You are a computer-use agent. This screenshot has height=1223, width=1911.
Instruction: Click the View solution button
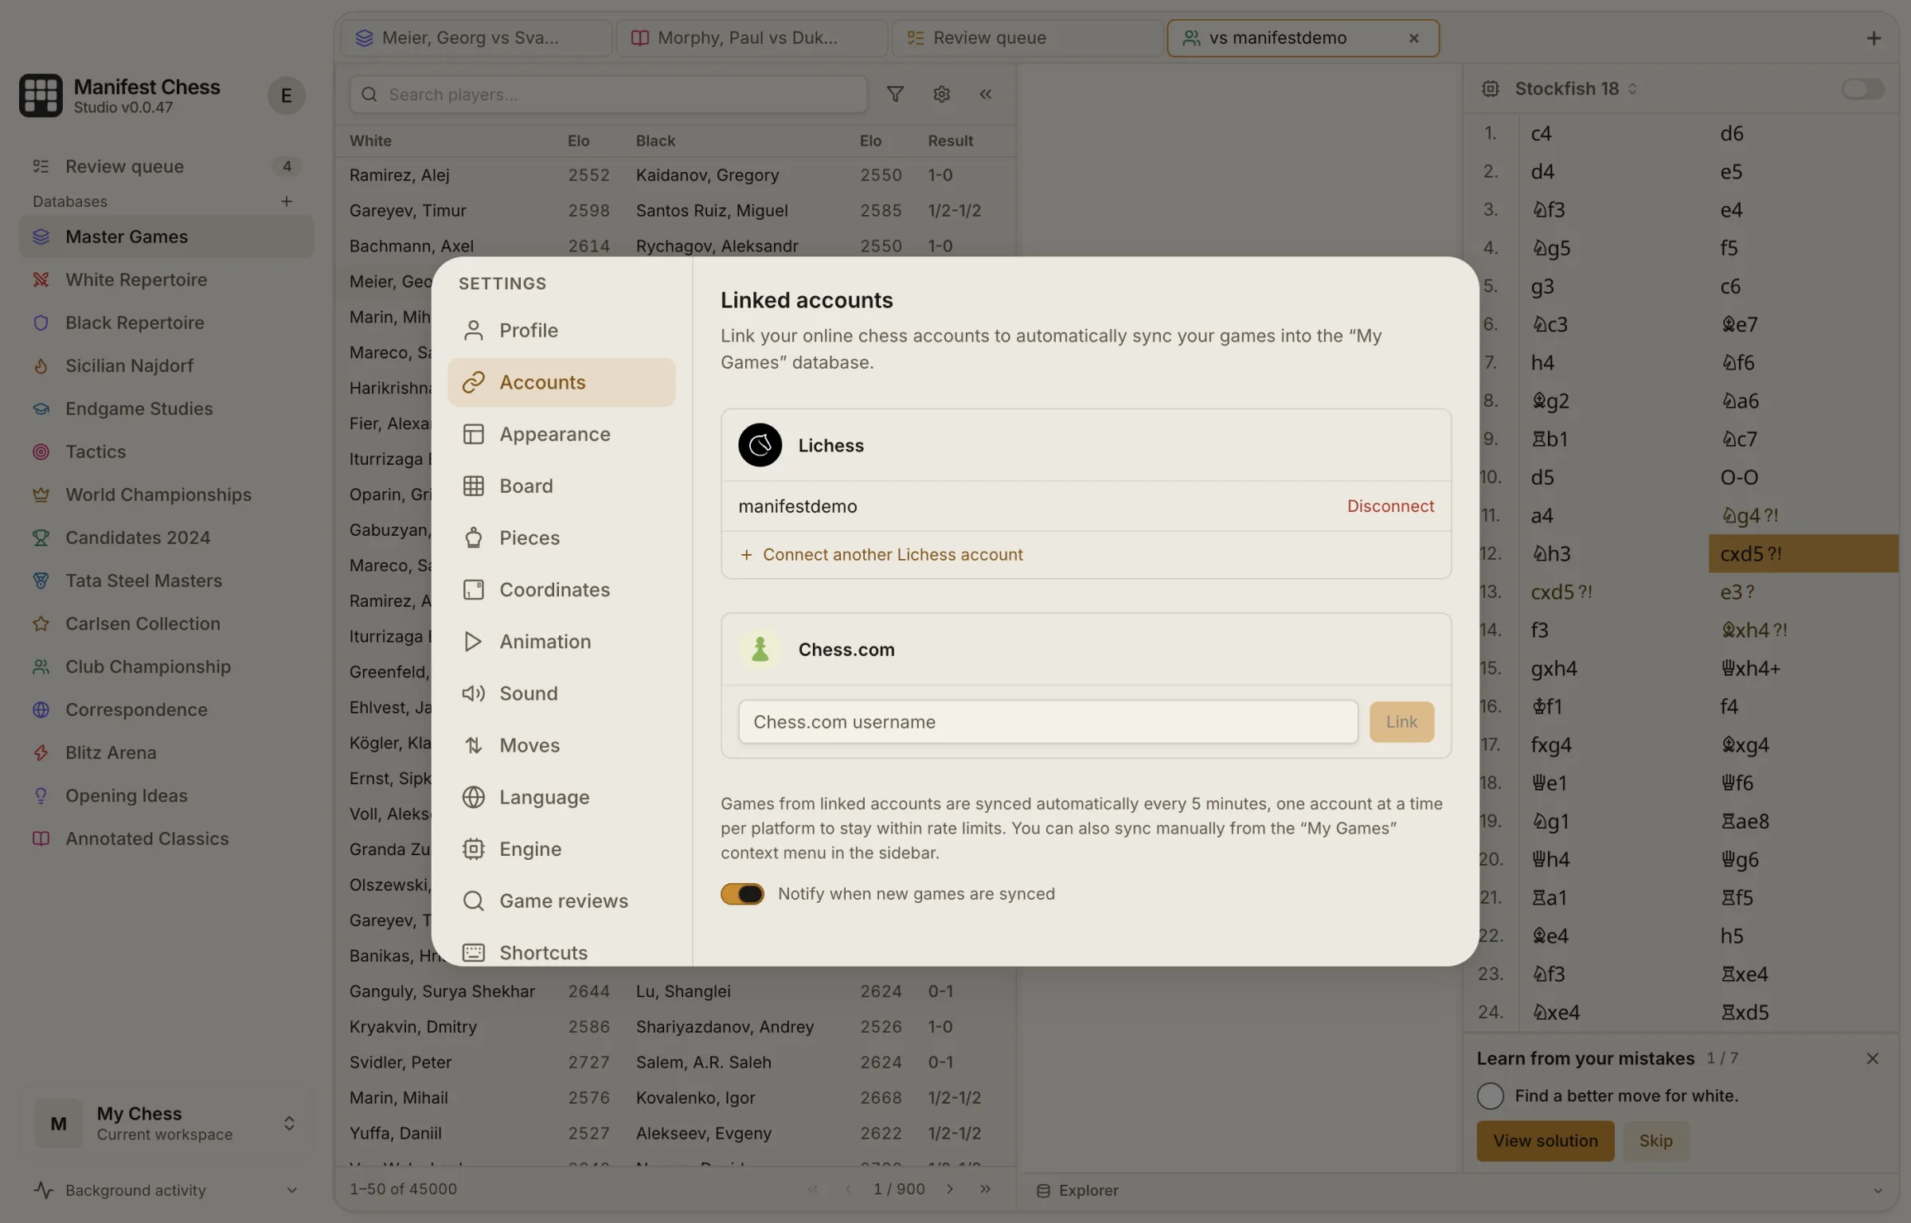[x=1545, y=1141]
